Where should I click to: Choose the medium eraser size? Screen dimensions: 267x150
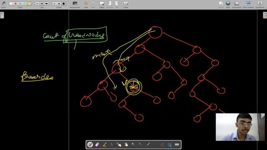[x=59, y=4]
